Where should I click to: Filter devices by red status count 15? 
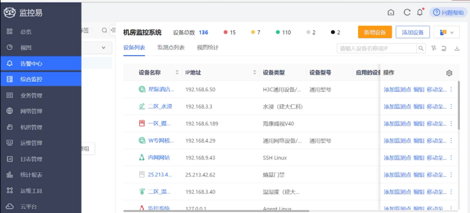tap(230, 32)
